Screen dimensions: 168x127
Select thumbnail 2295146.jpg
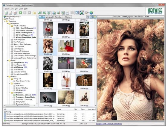coord(84,64)
